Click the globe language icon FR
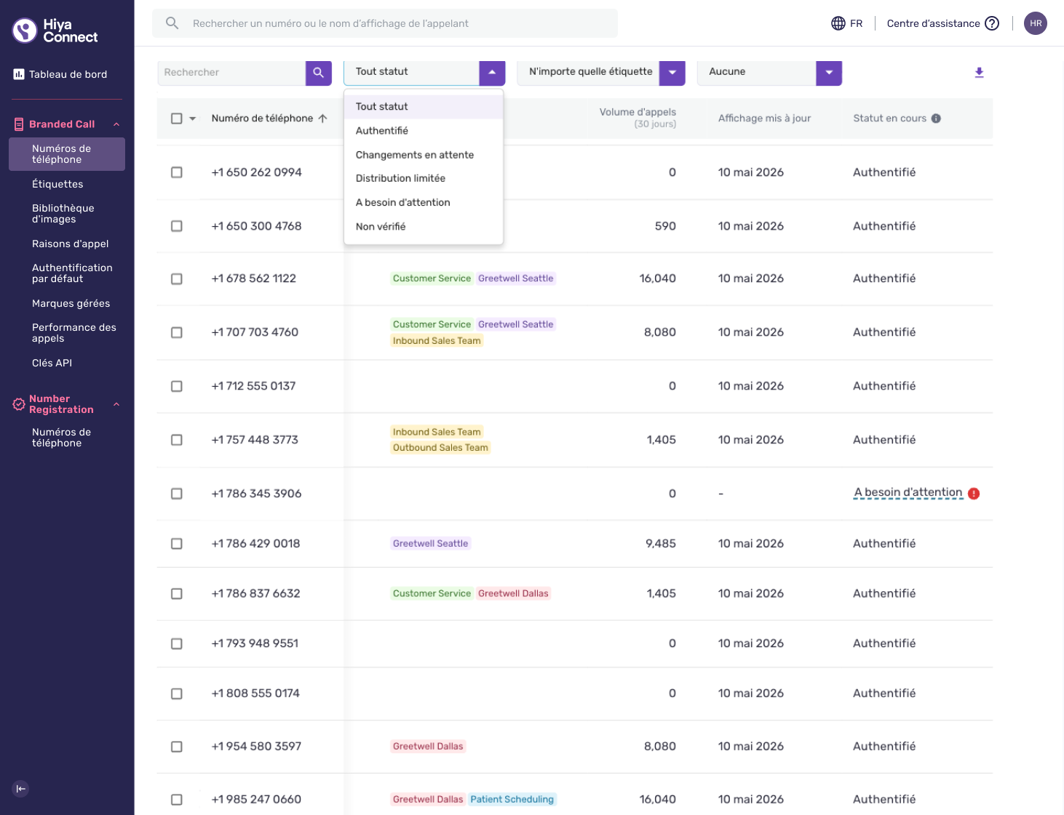Image resolution: width=1064 pixels, height=815 pixels. tap(838, 23)
